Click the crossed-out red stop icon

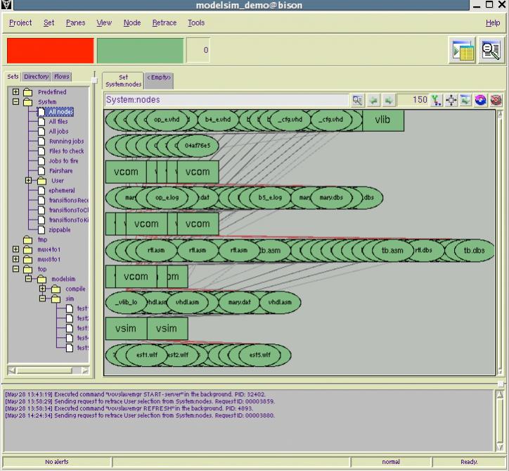pos(496,100)
